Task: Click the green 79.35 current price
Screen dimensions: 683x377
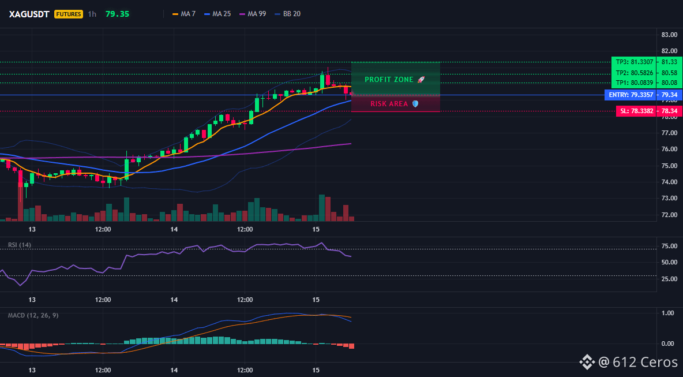Action: pyautogui.click(x=117, y=14)
